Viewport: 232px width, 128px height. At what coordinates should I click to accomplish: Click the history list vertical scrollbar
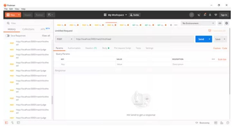click(x=52, y=100)
